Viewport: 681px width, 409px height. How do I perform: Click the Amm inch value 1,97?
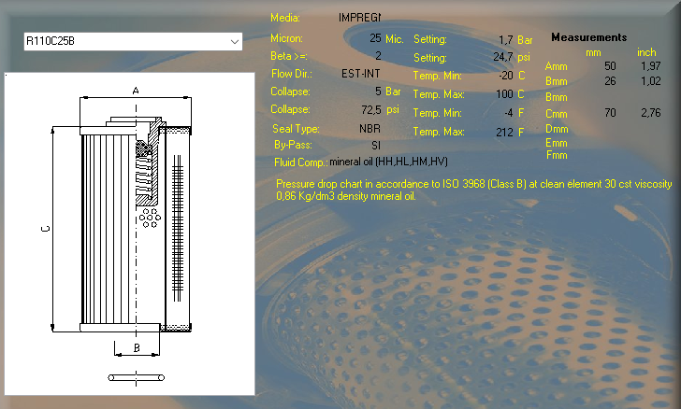point(651,66)
